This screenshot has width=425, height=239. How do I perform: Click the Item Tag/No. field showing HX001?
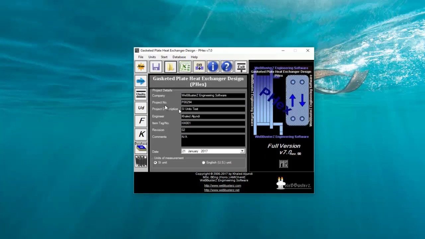pyautogui.click(x=213, y=123)
